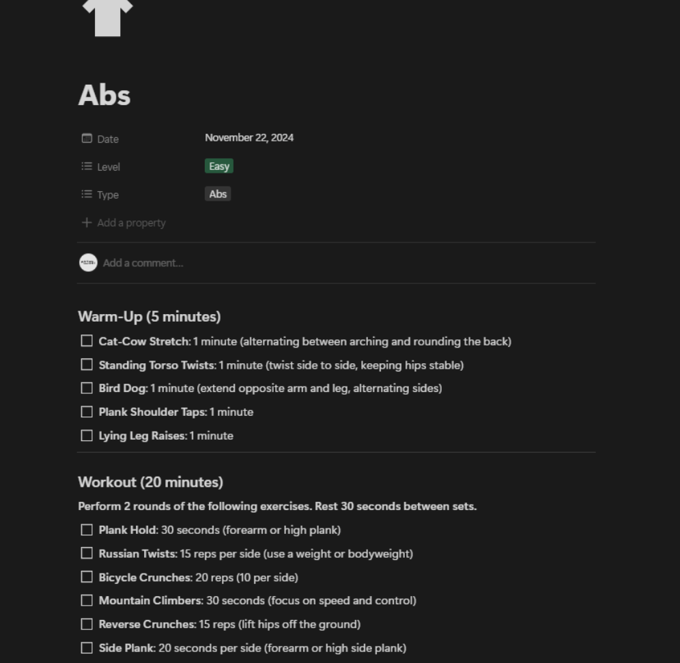Select the Abs page title
The height and width of the screenshot is (663, 680).
coord(104,96)
